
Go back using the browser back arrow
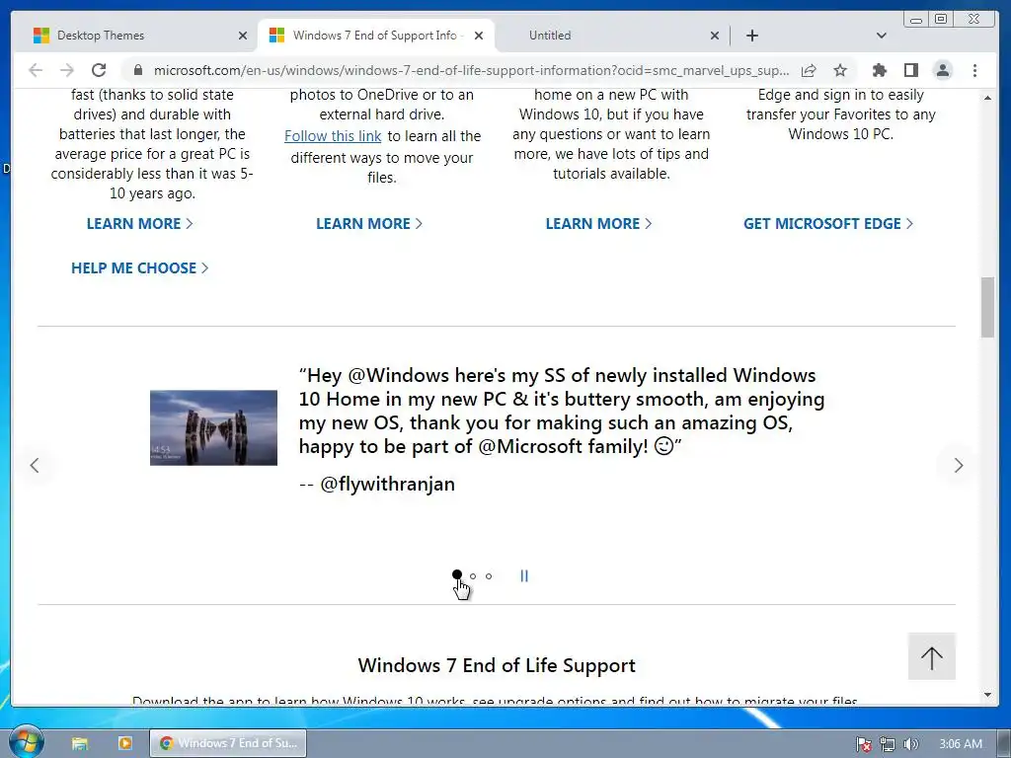point(36,70)
